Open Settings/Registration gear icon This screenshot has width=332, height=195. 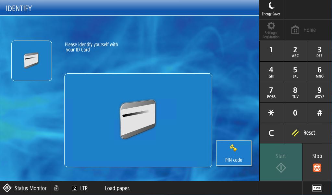tap(271, 30)
